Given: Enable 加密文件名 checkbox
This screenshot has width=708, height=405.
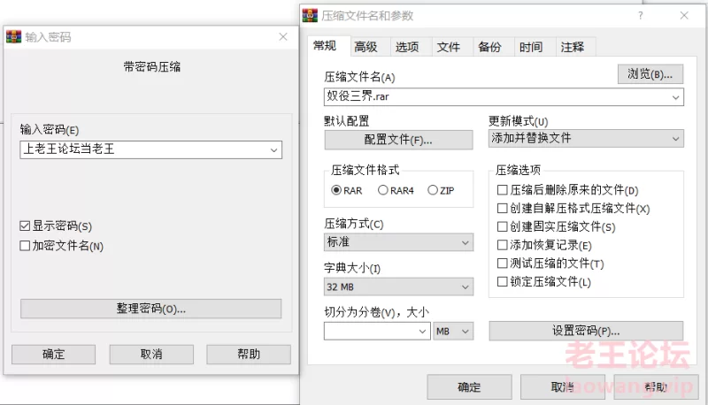Looking at the screenshot, I should tap(25, 246).
